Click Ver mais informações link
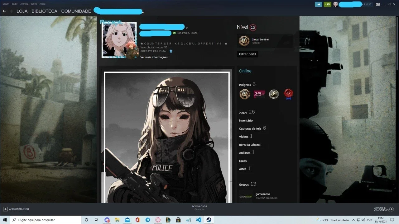 tap(154, 57)
